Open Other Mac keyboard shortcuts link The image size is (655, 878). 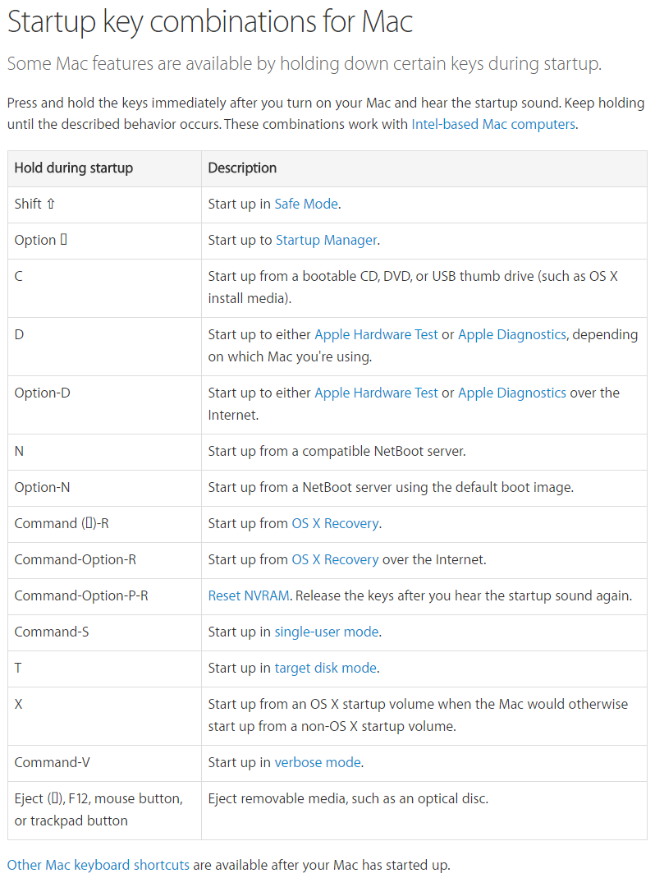[98, 865]
